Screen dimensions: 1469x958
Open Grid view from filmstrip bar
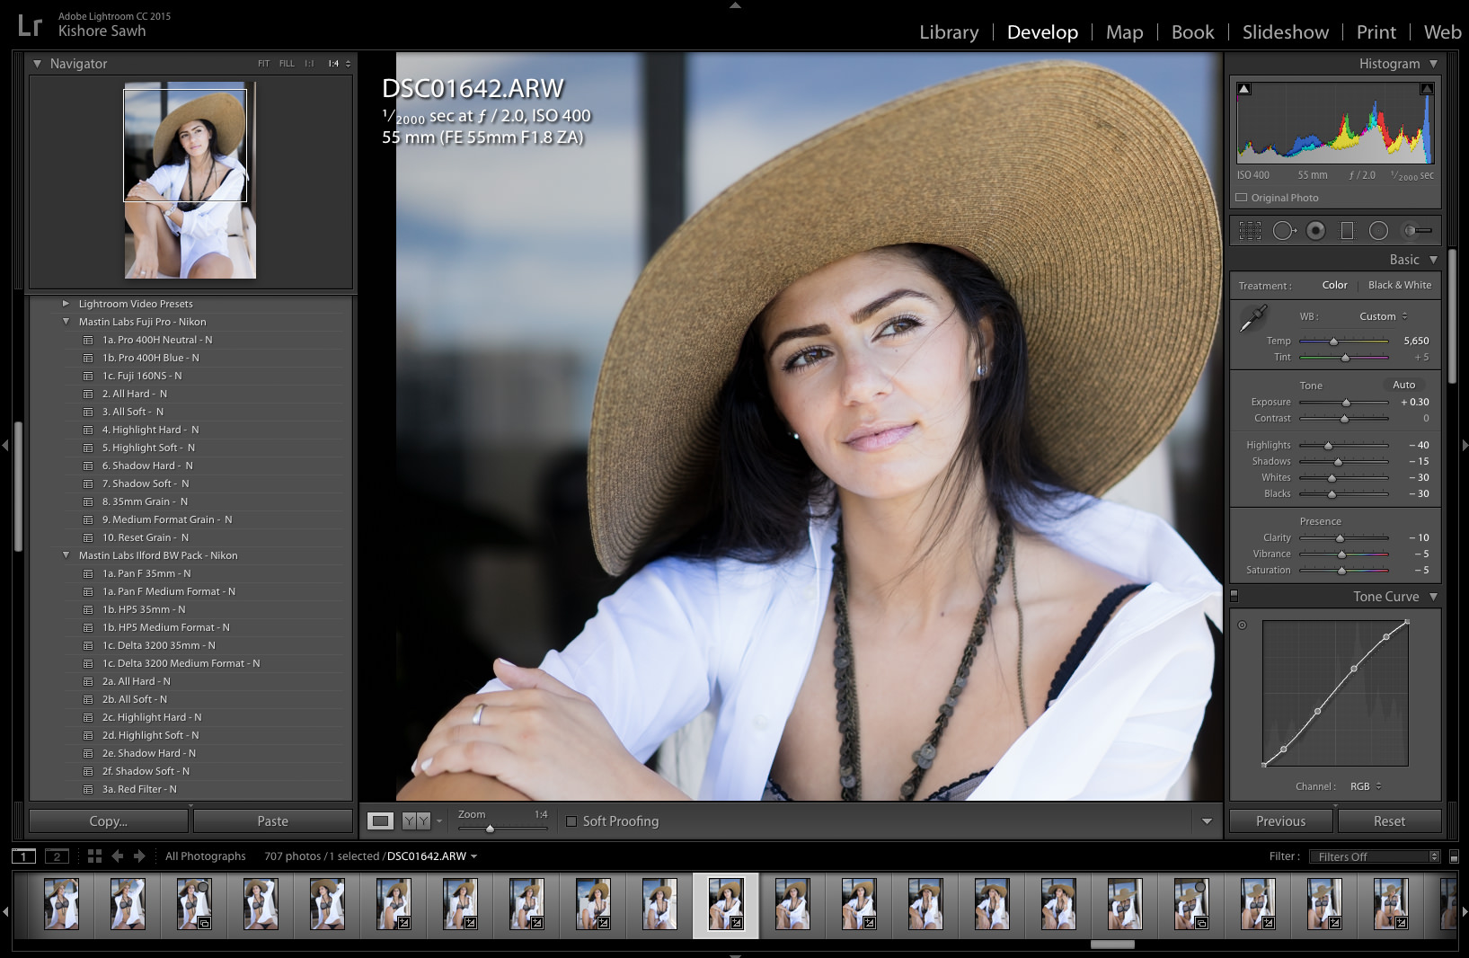[x=94, y=856]
